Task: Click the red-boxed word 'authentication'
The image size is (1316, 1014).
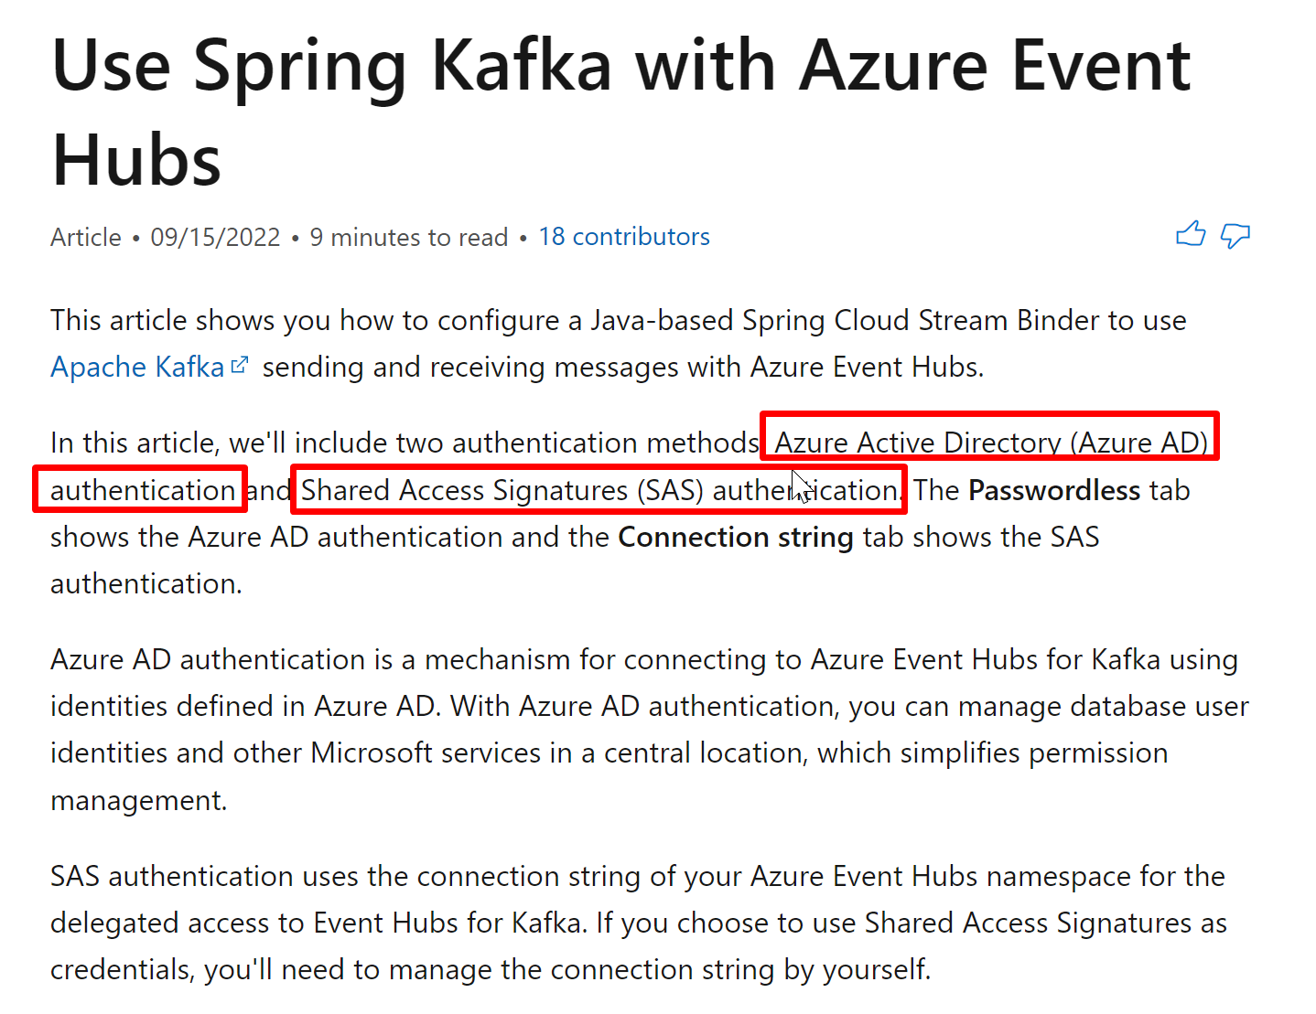Action: point(143,490)
